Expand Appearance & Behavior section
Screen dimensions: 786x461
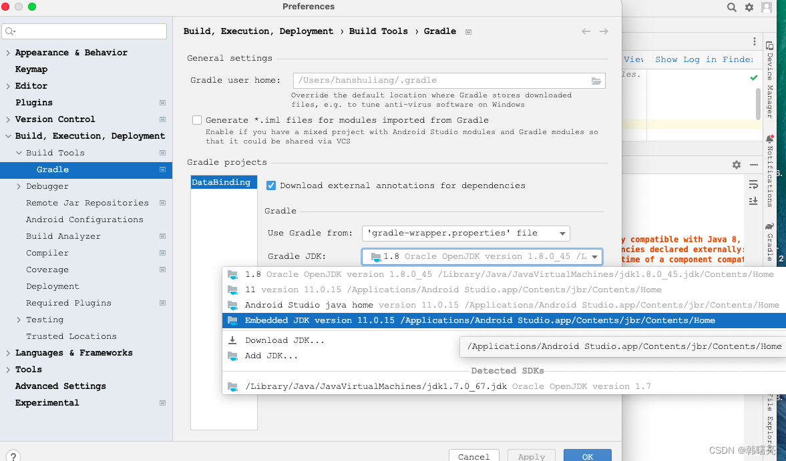coord(8,53)
